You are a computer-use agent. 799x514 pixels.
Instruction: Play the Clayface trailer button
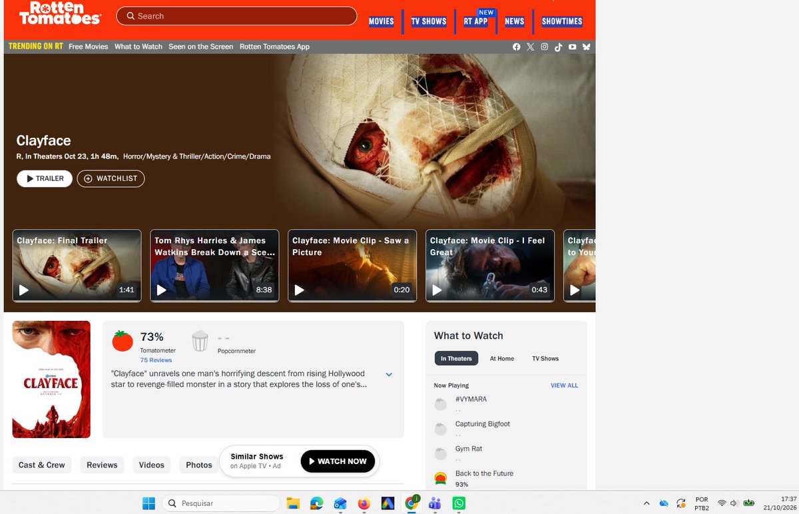pyautogui.click(x=45, y=178)
